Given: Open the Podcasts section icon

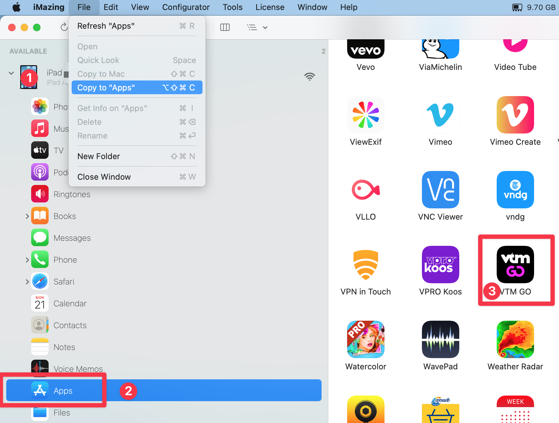Looking at the screenshot, I should point(40,172).
